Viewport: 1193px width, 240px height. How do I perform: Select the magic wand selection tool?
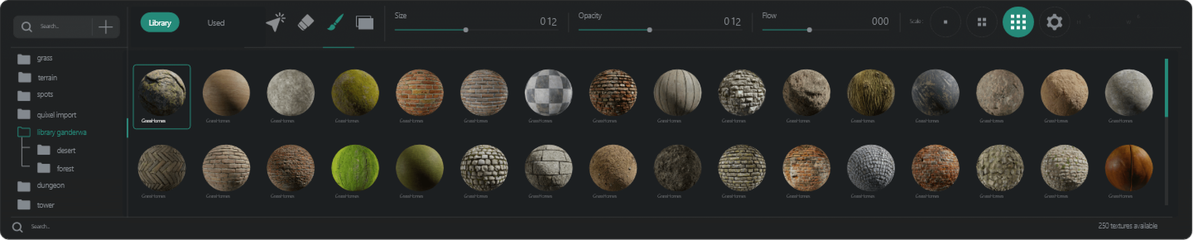[276, 22]
